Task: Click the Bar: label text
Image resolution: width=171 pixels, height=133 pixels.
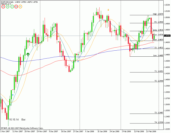Action: (24, 120)
